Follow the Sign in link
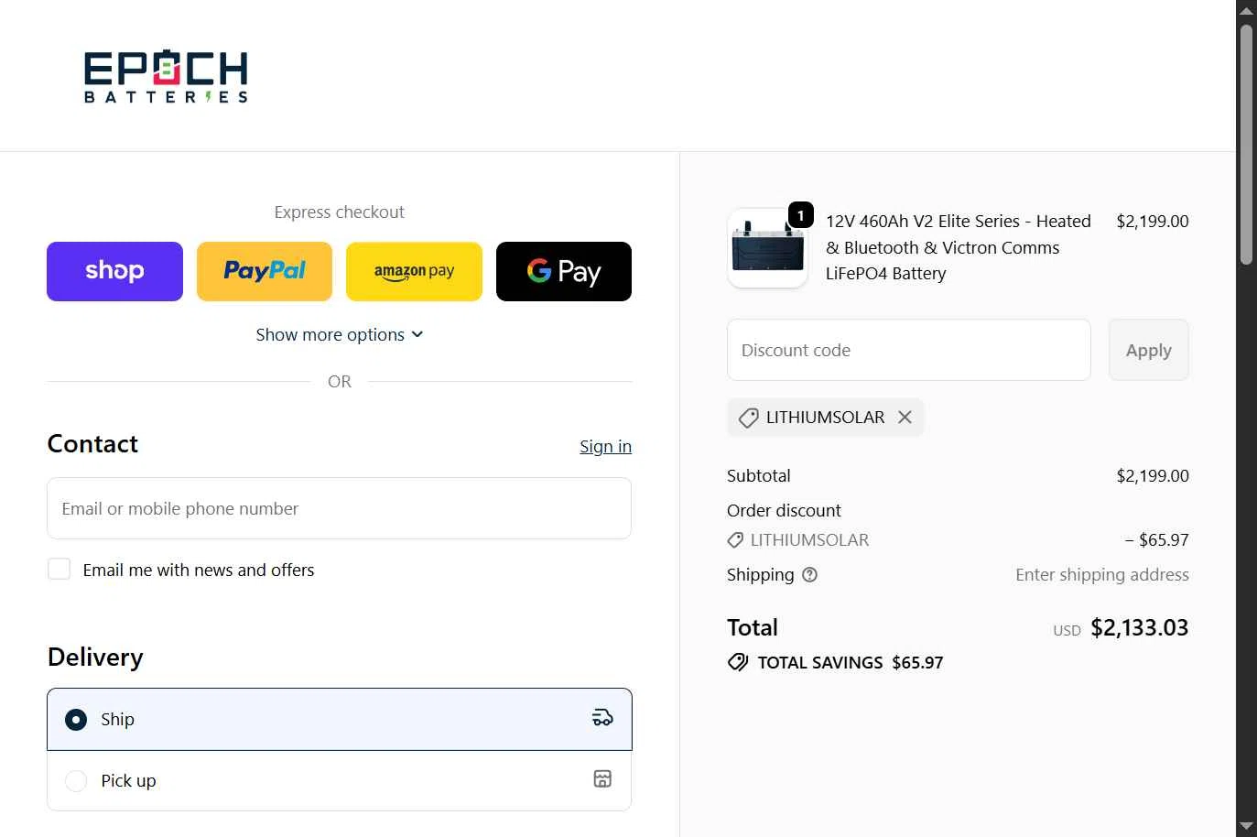Screen dimensions: 1257x837 (605, 446)
